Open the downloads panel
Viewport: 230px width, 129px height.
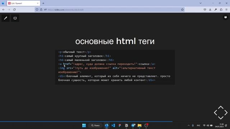click(210, 10)
